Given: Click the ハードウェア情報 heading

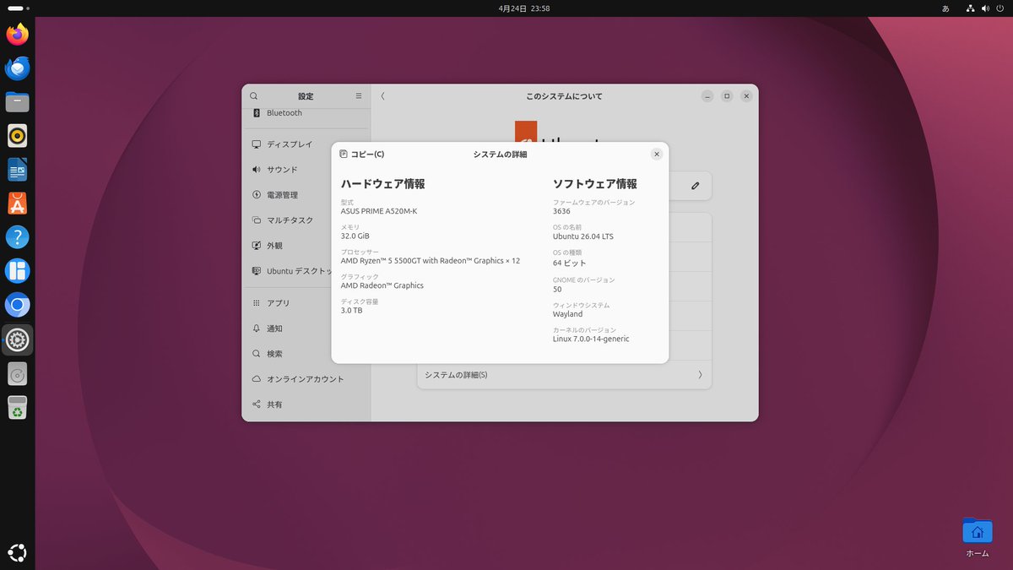Looking at the screenshot, I should 383,183.
